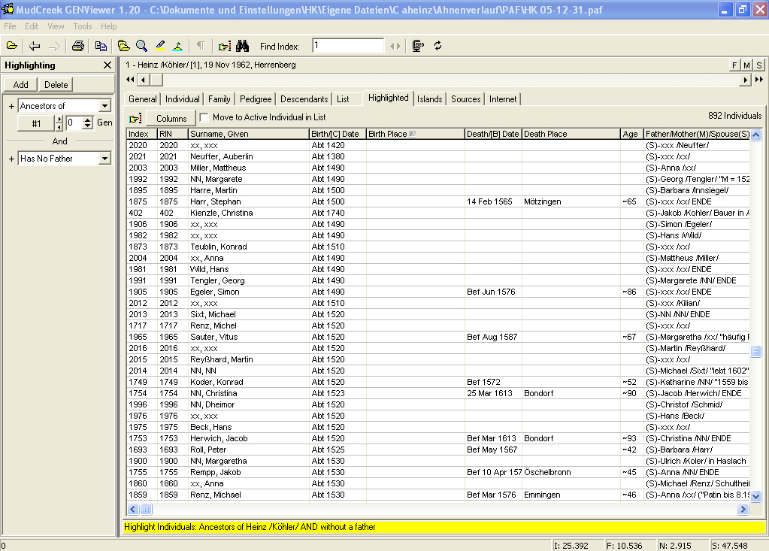Click the Columns button
The image size is (769, 551).
coord(171,118)
